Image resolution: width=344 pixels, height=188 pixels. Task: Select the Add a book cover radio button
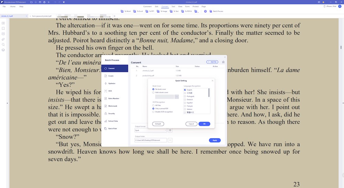153,93
